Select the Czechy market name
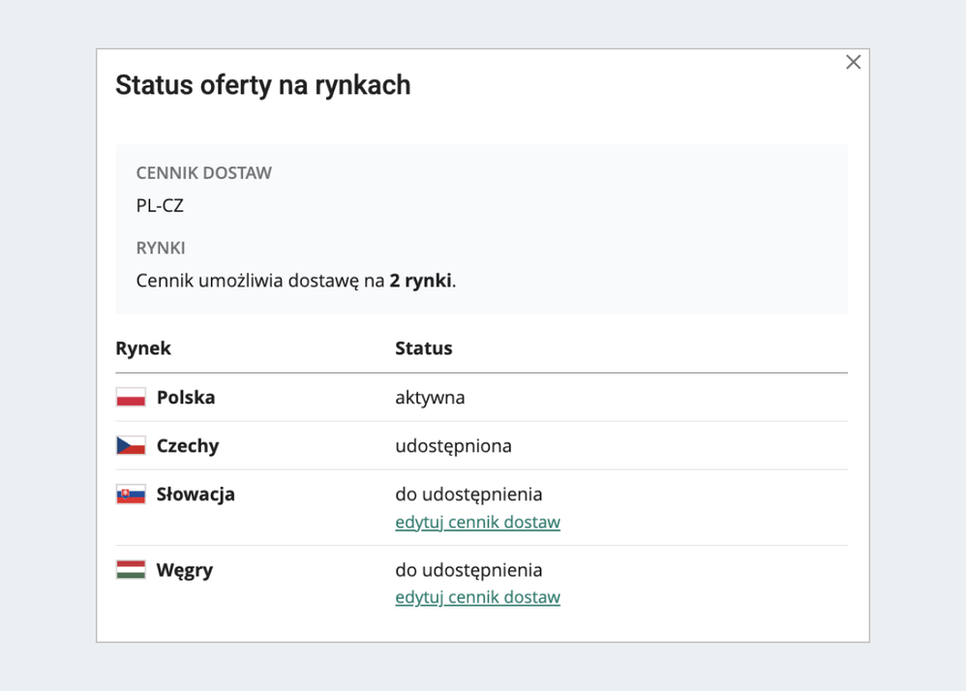The image size is (966, 691). [x=188, y=446]
